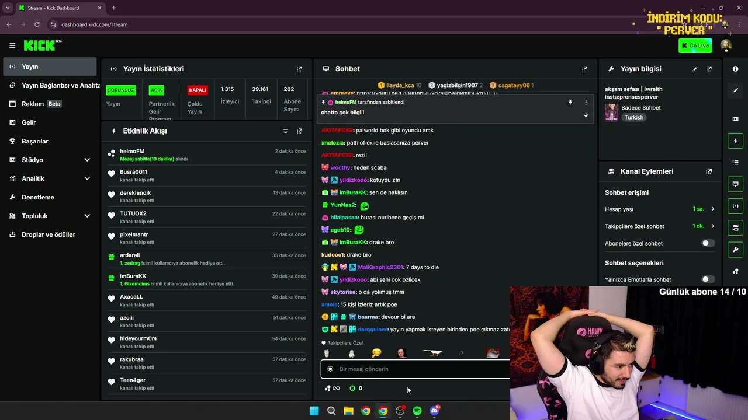Pop out the Etkinlik Akışı panel
748x420 pixels.
299,131
